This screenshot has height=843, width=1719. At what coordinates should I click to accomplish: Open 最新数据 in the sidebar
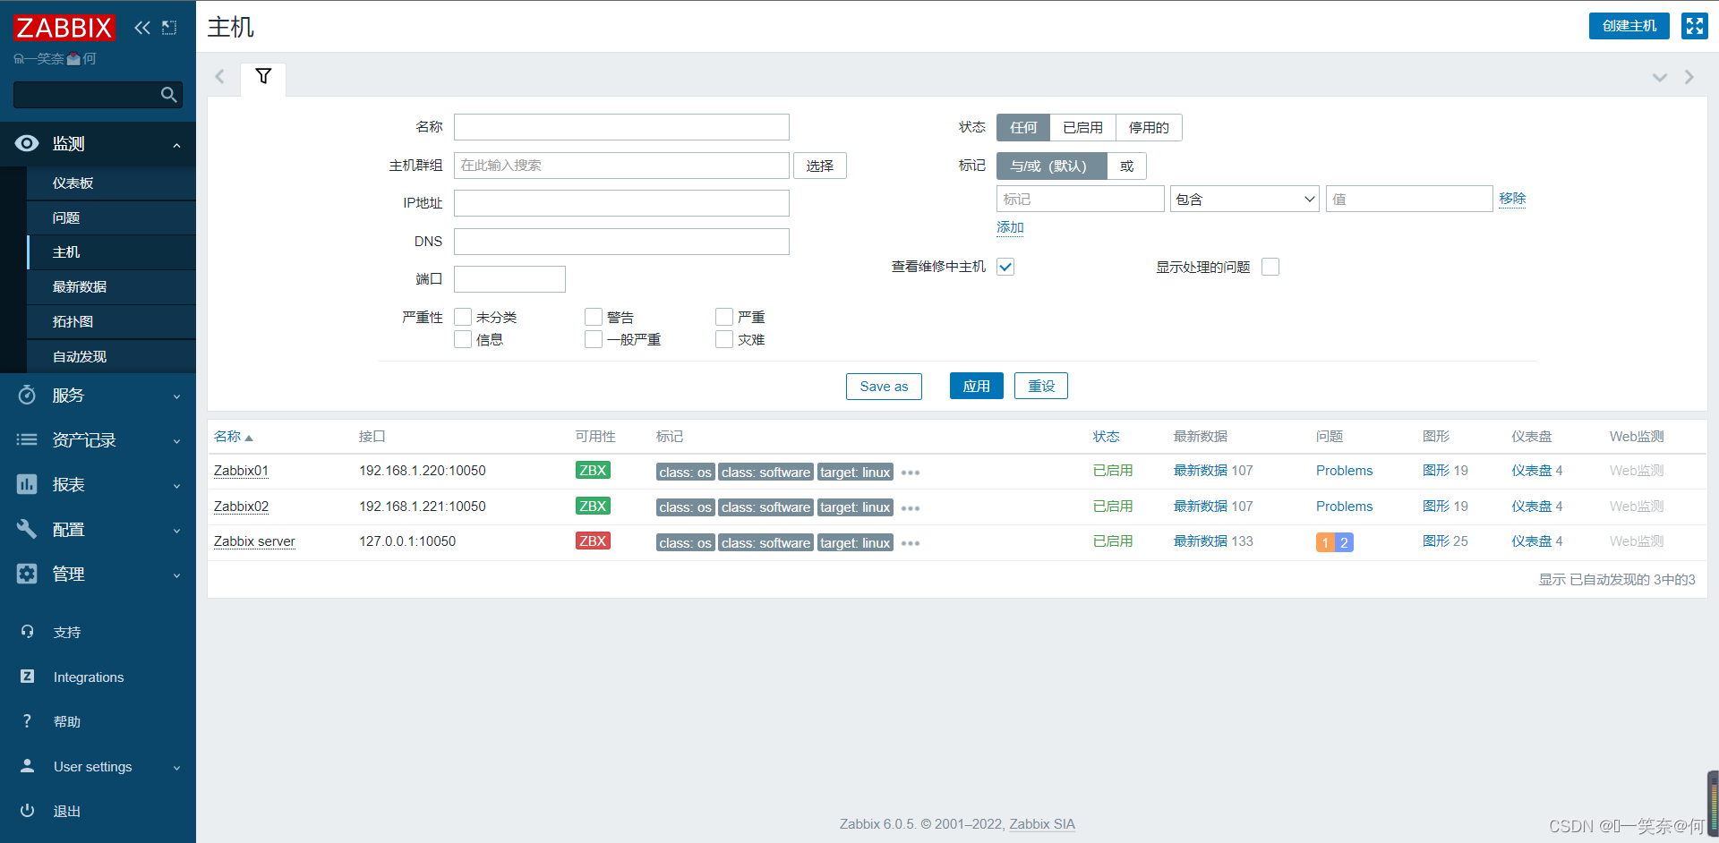(111, 287)
